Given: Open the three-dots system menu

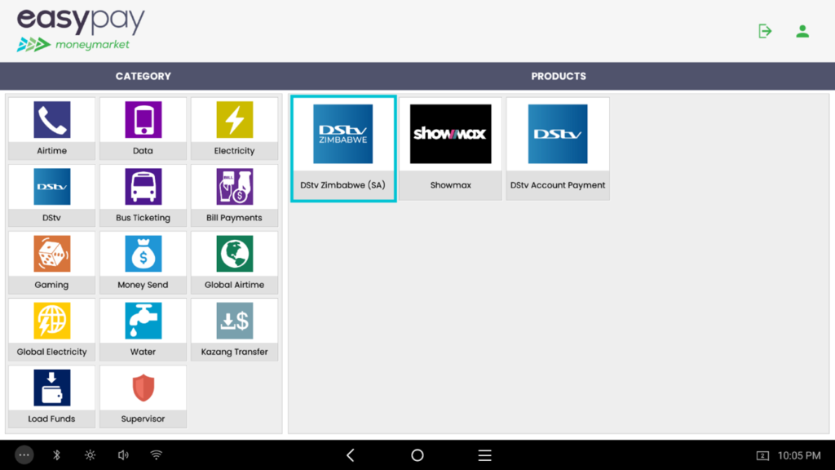Looking at the screenshot, I should point(24,455).
